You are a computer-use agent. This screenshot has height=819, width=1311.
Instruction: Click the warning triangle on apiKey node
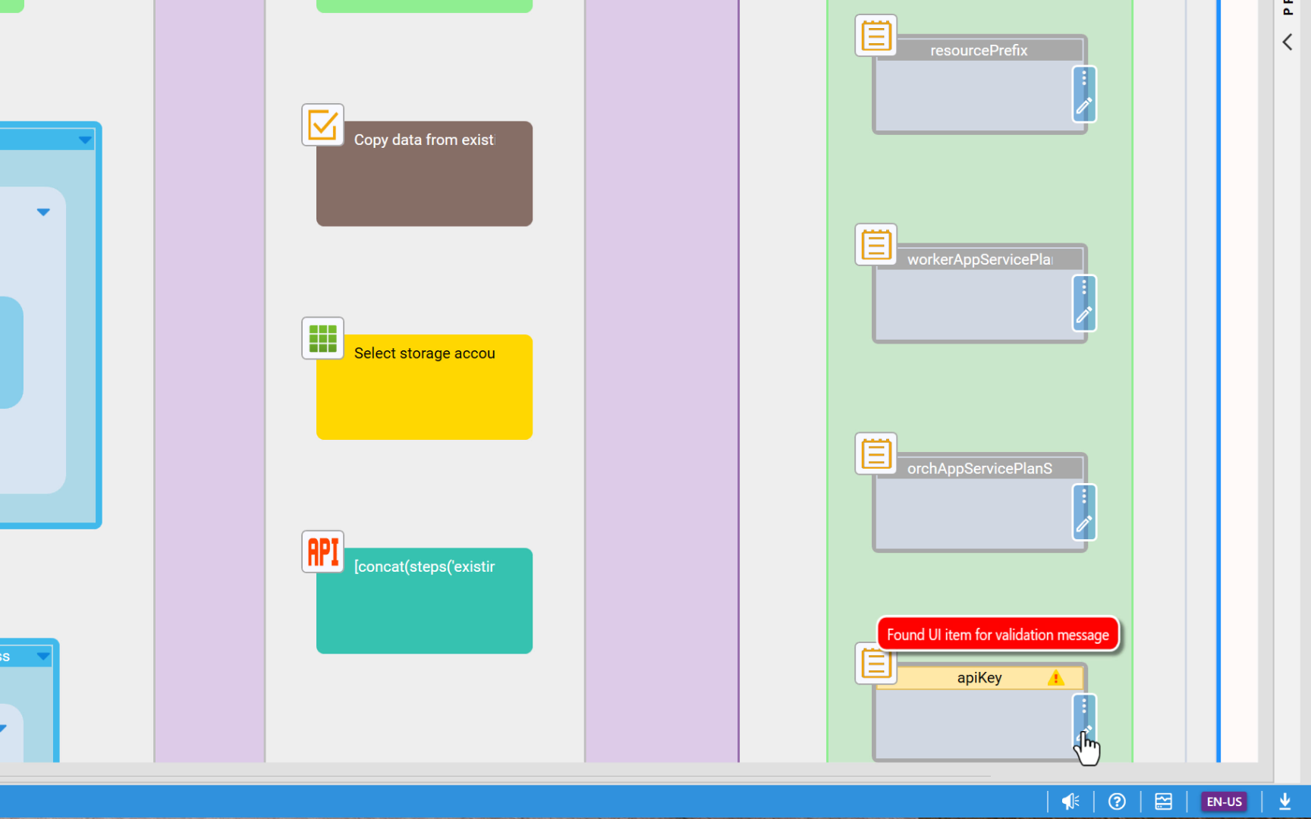pos(1055,678)
